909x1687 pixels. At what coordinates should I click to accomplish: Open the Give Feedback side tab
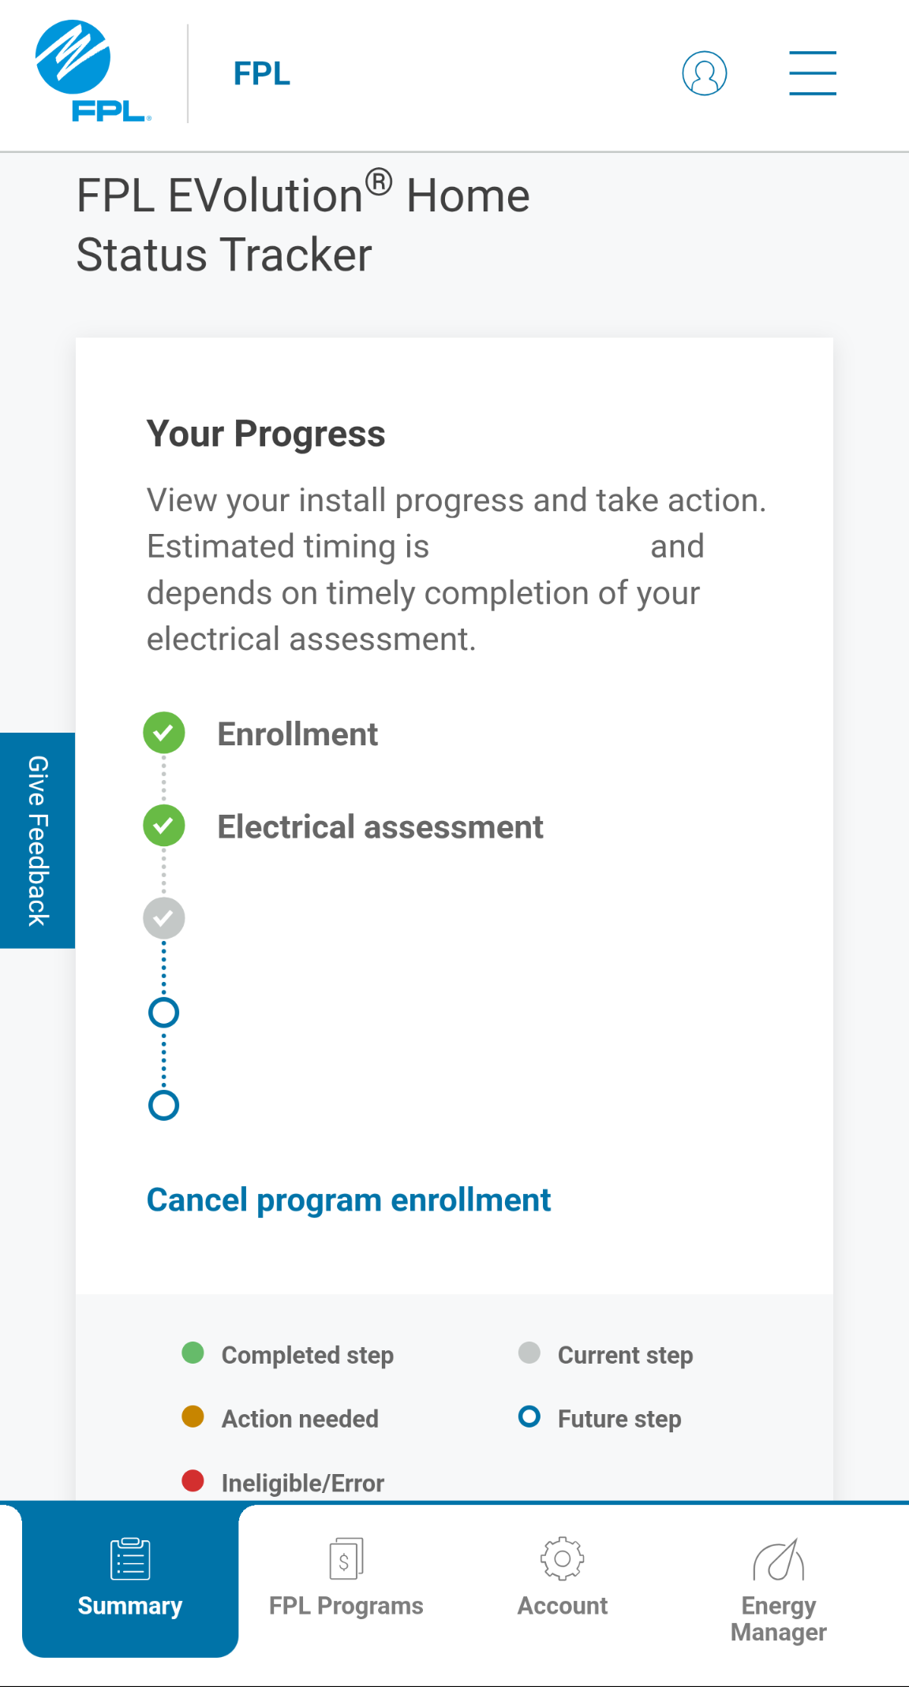pos(37,840)
